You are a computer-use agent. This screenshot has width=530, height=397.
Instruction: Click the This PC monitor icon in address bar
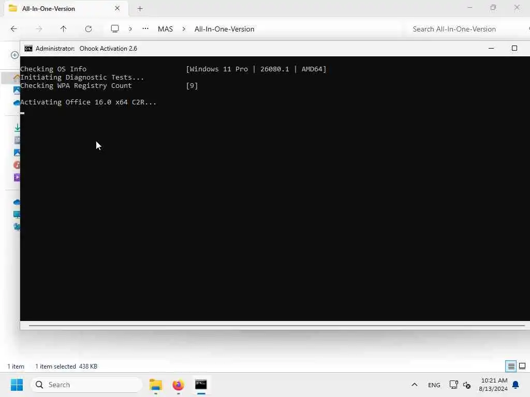click(115, 29)
